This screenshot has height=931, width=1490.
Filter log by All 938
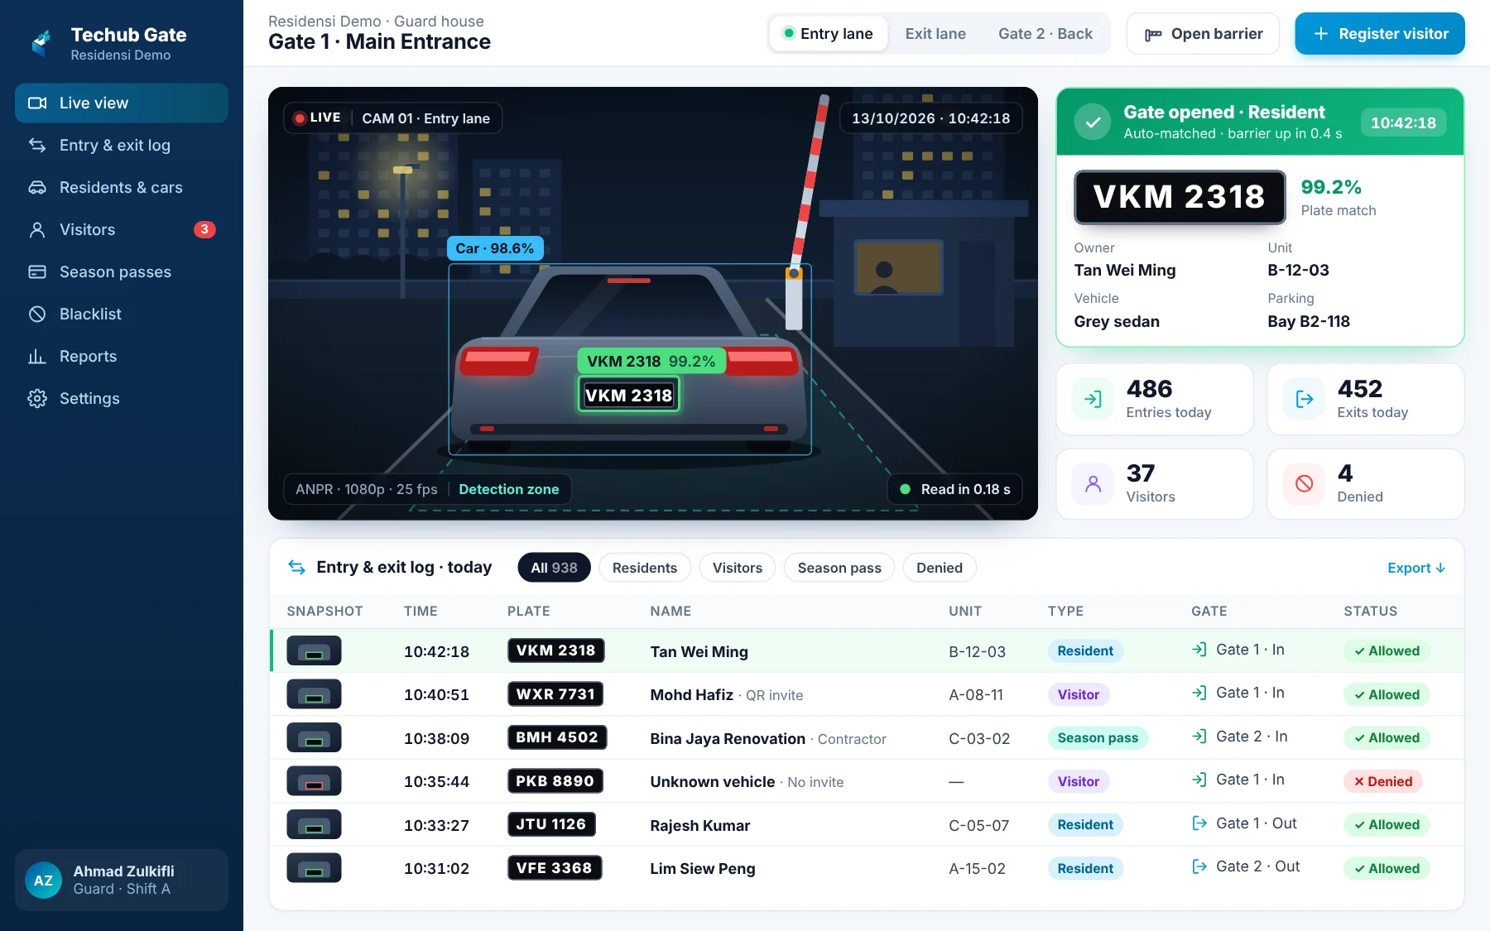pyautogui.click(x=554, y=568)
